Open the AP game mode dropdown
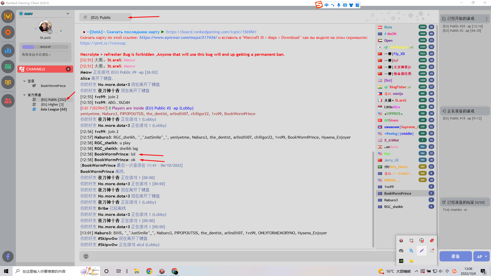The height and width of the screenshot is (276, 491). click(x=482, y=256)
